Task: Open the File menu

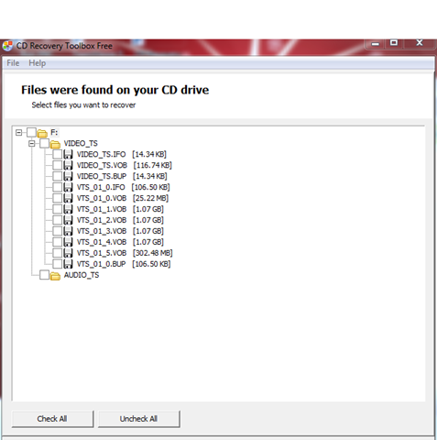Action: coord(13,63)
